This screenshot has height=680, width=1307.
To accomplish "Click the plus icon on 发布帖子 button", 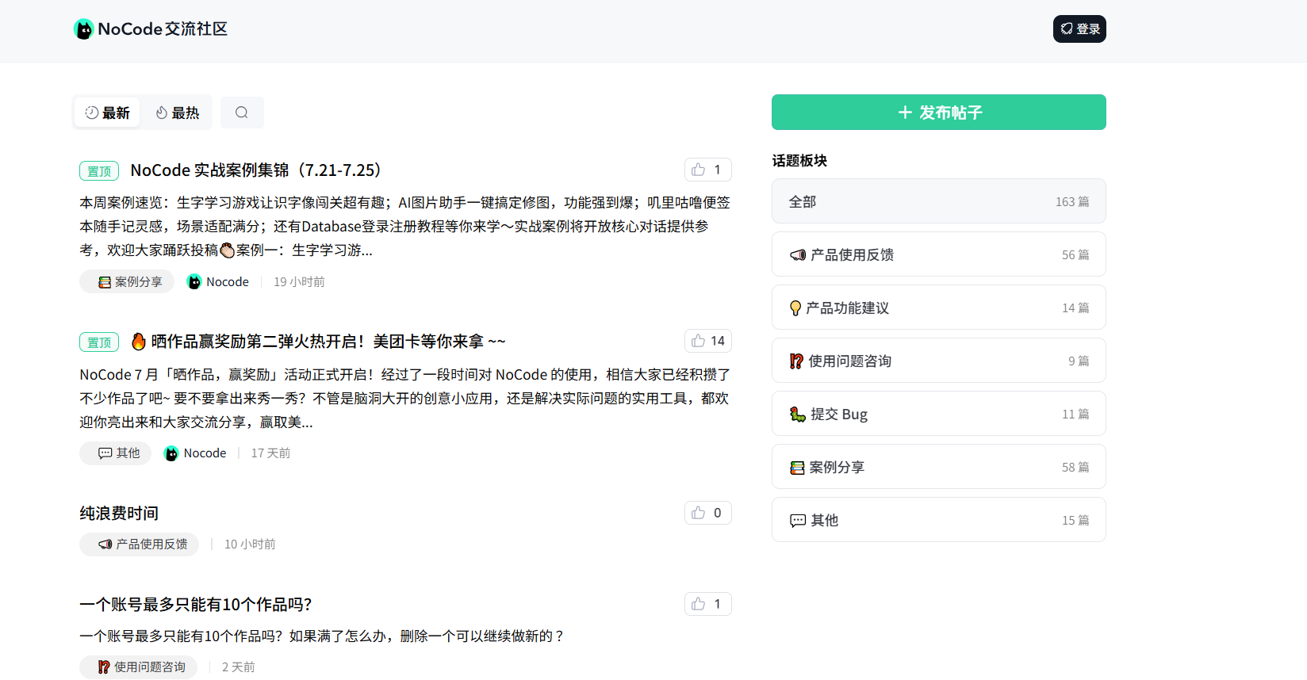I will [x=905, y=113].
